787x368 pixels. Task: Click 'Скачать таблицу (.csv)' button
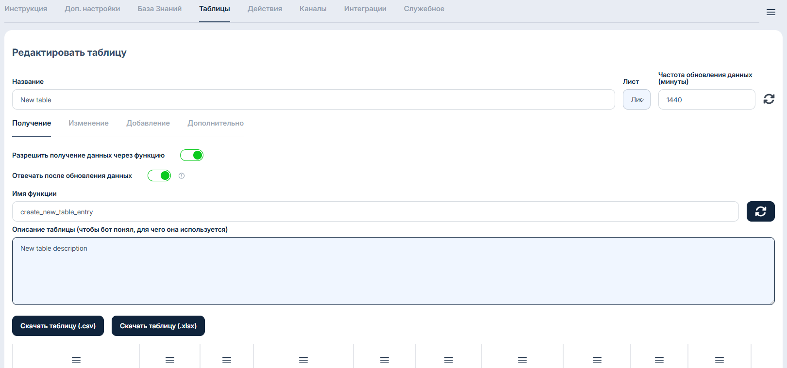click(x=58, y=326)
